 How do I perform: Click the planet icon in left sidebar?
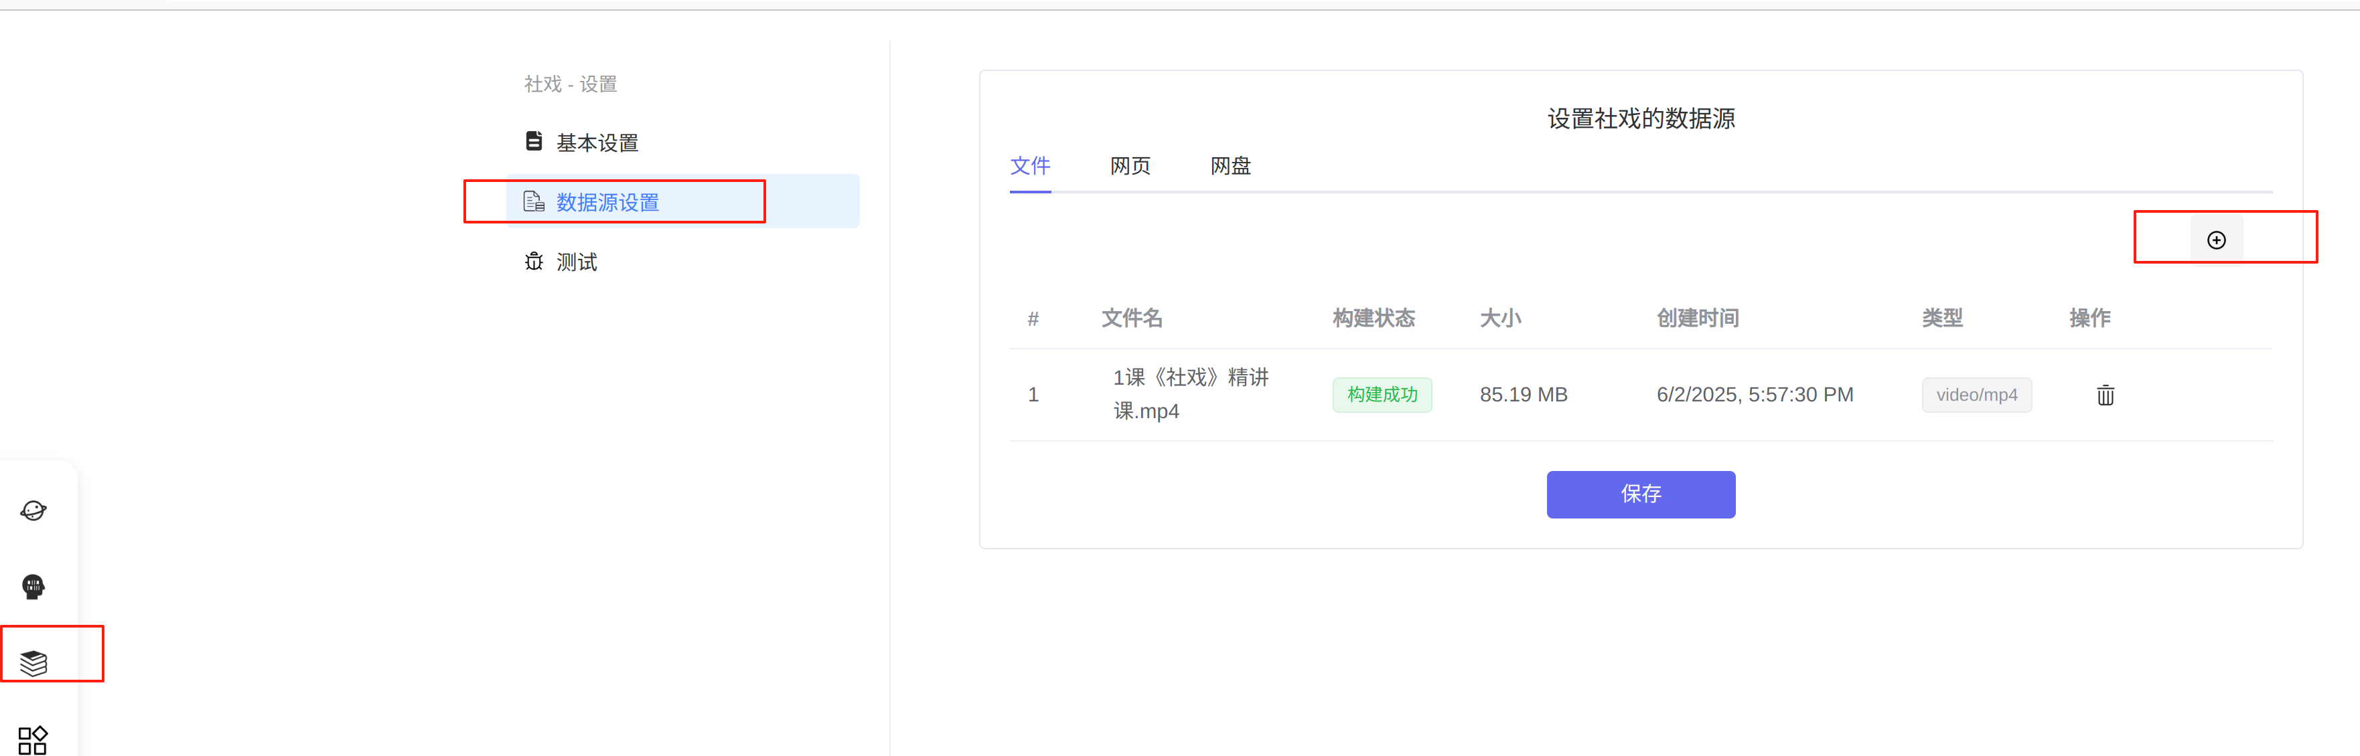click(34, 510)
